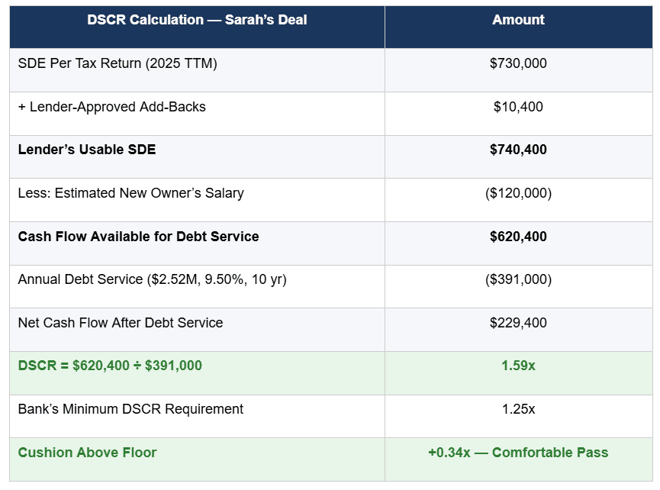Select the $229,400 net cash flow value
This screenshot has height=490, width=660.
coord(518,323)
